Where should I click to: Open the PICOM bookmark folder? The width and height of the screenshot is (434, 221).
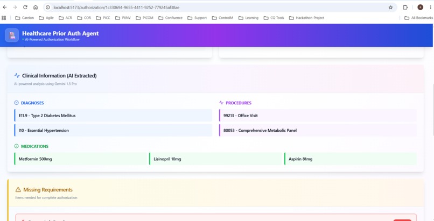(144, 18)
